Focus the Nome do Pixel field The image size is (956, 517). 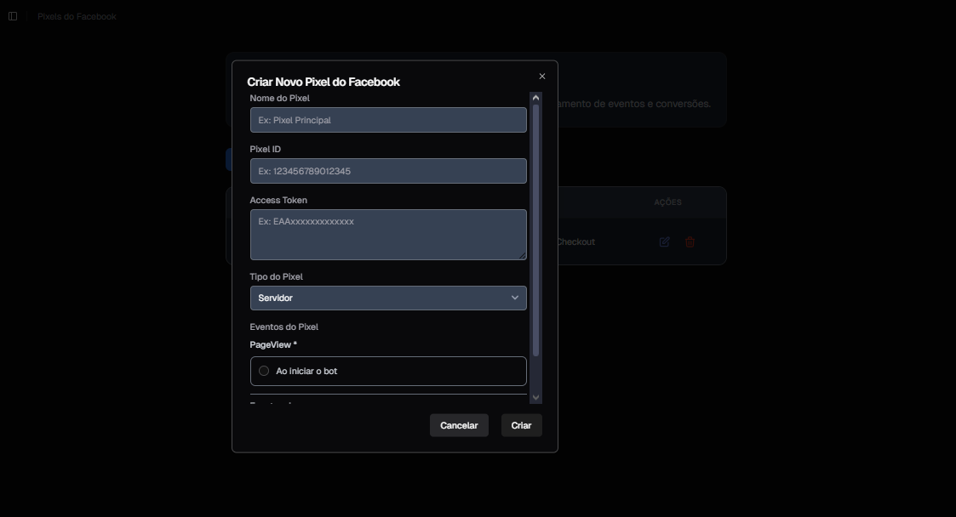point(387,120)
